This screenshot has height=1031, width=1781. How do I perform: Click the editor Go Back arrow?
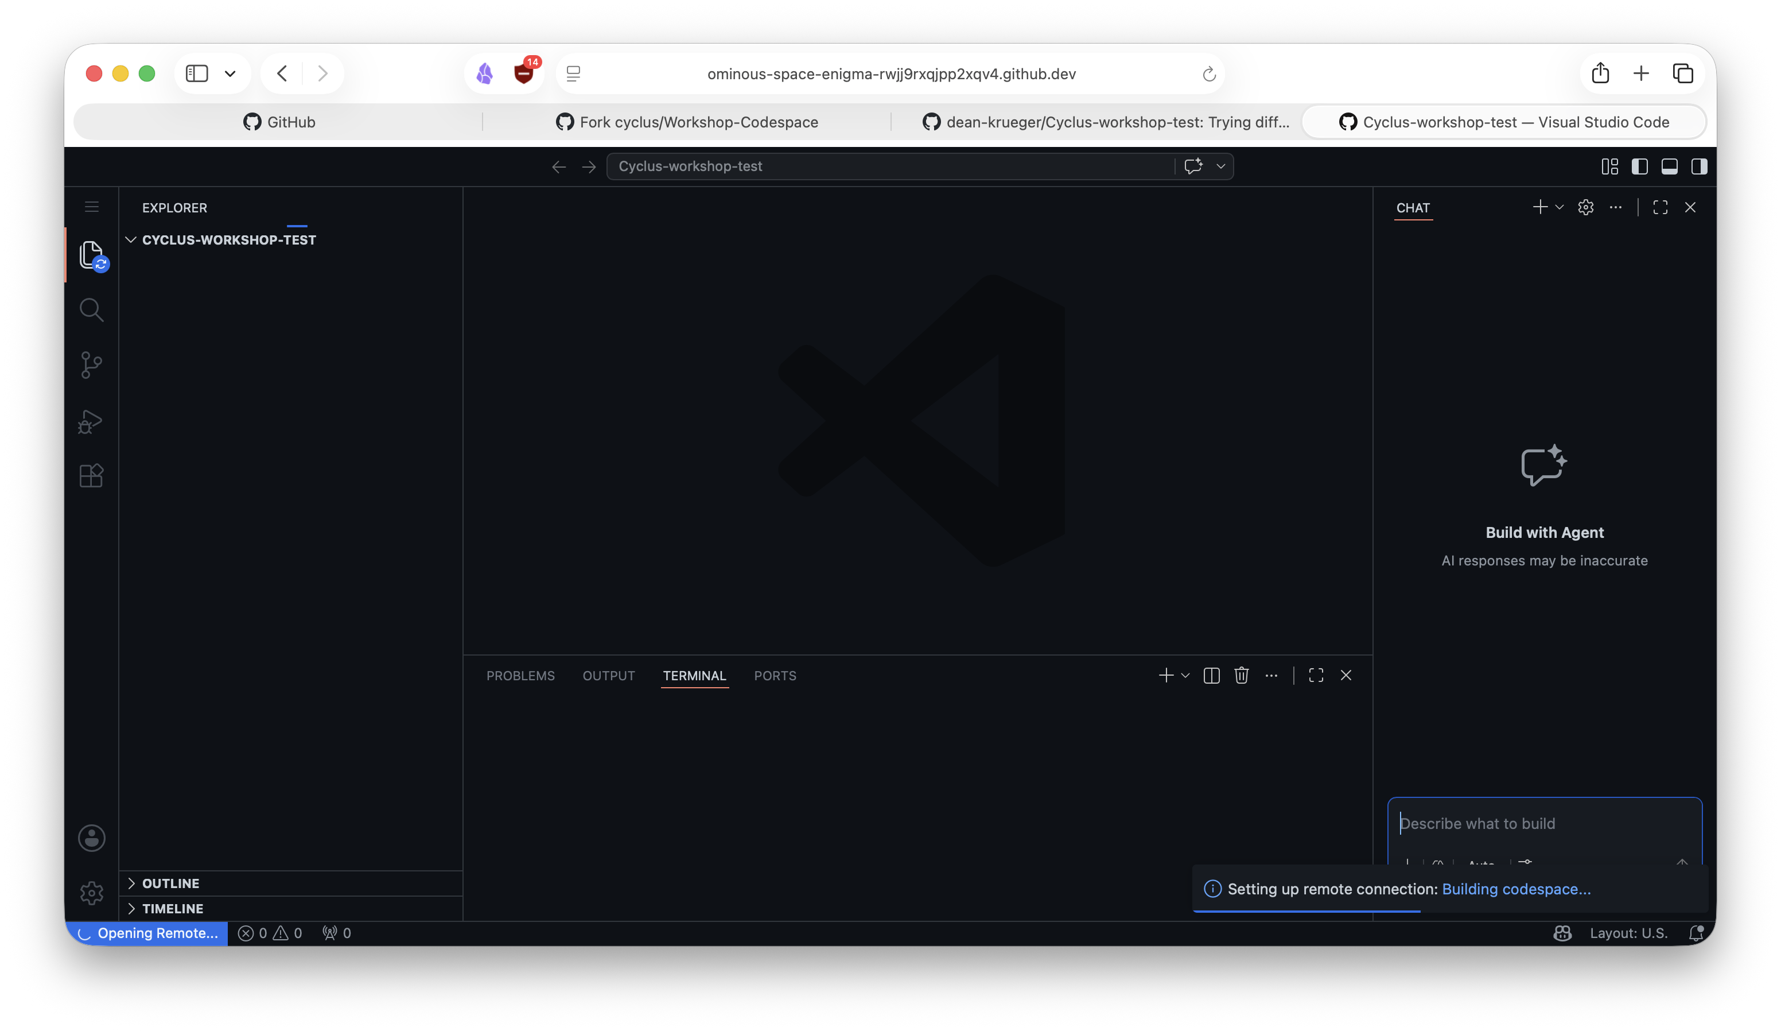pyautogui.click(x=559, y=167)
